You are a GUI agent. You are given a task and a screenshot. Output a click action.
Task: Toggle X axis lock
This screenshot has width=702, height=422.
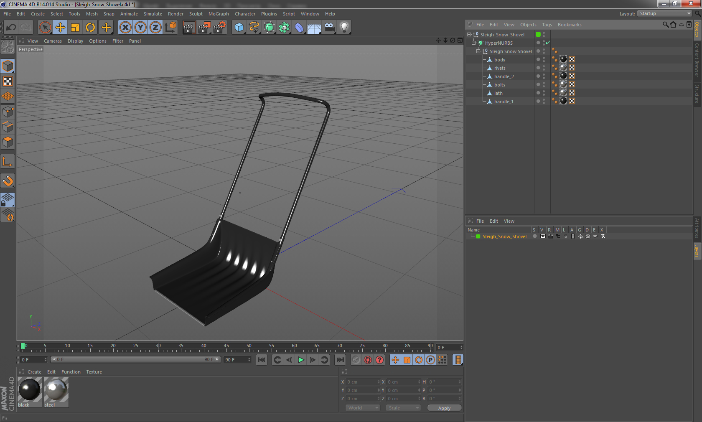click(x=125, y=28)
